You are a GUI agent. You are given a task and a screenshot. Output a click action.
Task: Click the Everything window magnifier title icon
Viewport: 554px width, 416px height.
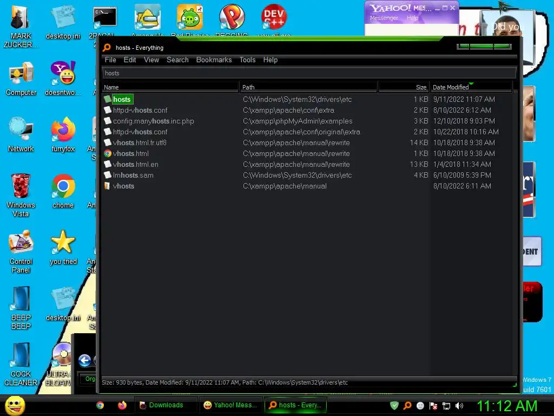[x=107, y=48]
